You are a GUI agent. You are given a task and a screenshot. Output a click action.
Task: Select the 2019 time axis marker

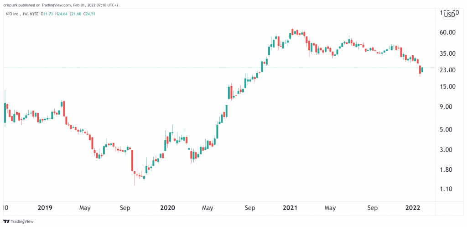[46, 208]
